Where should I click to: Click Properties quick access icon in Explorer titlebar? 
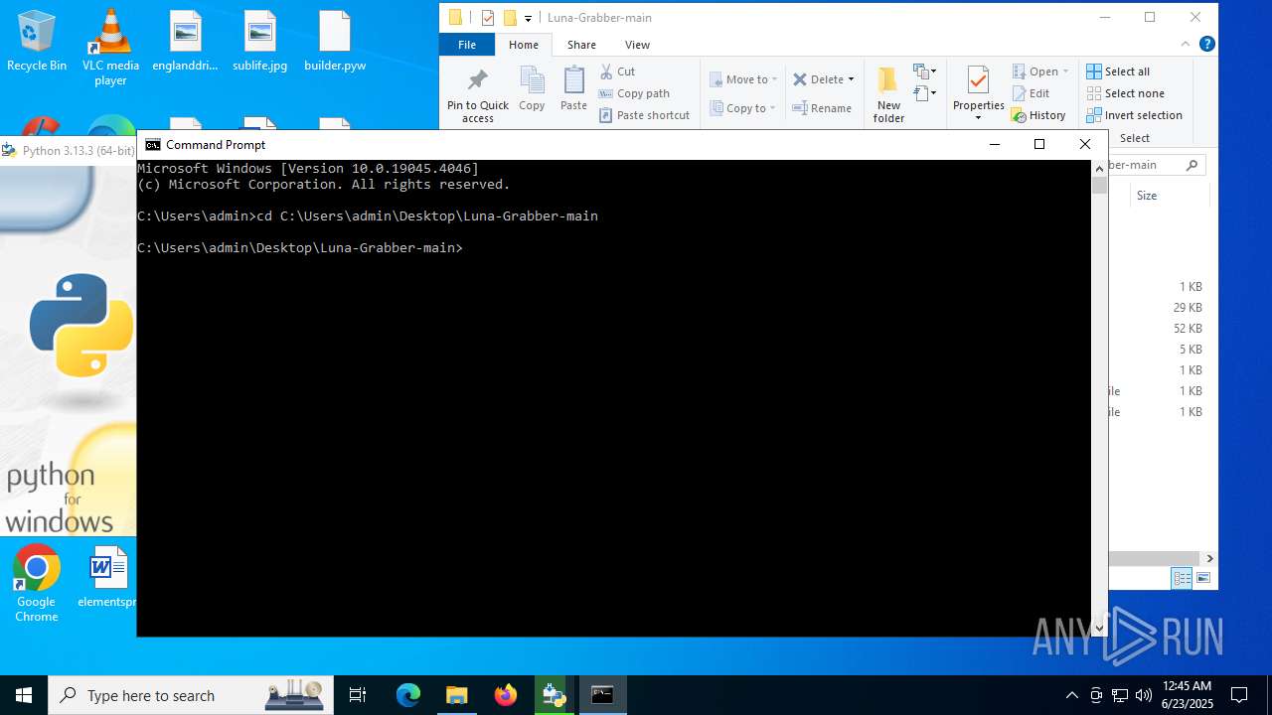[488, 18]
